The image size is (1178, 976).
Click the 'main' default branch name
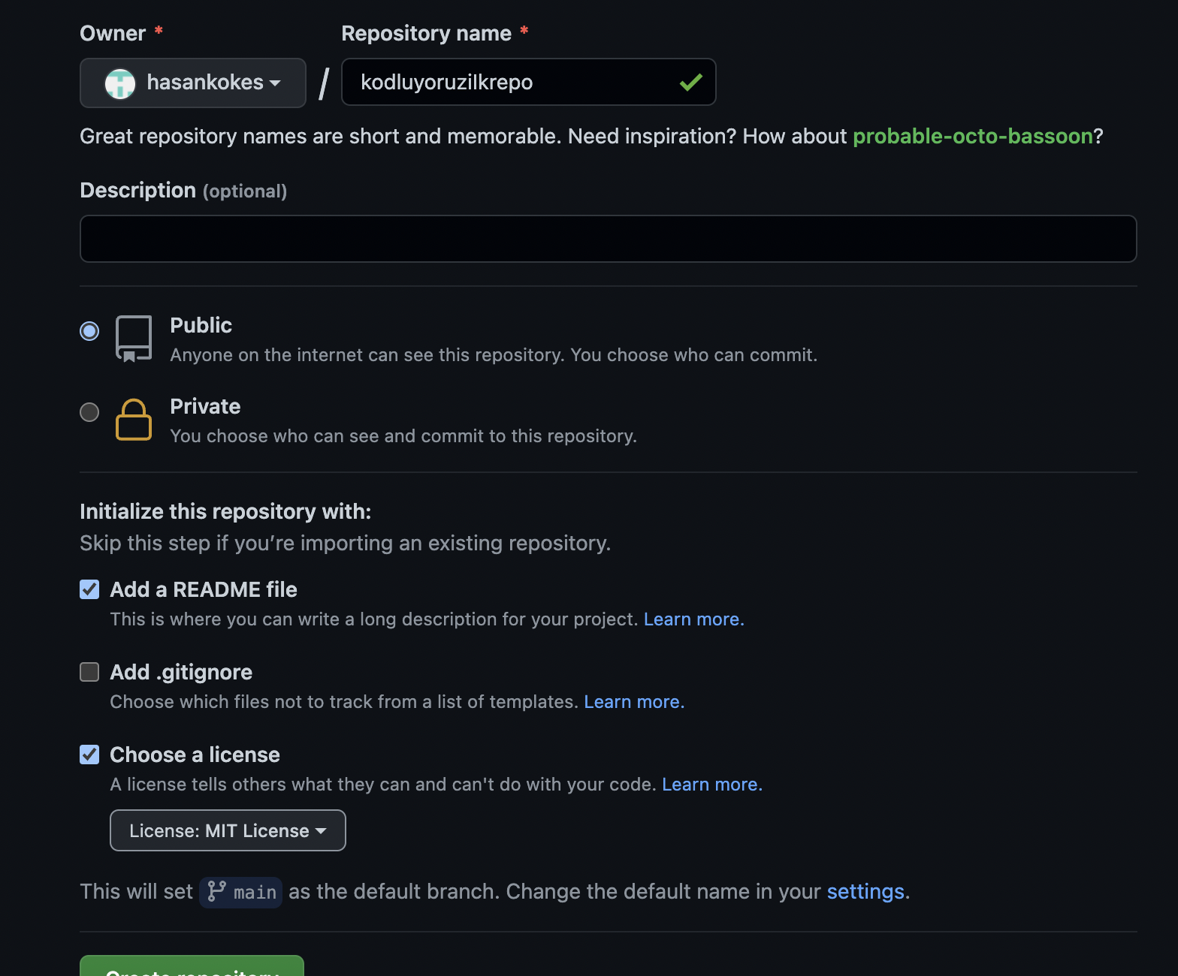(x=255, y=893)
